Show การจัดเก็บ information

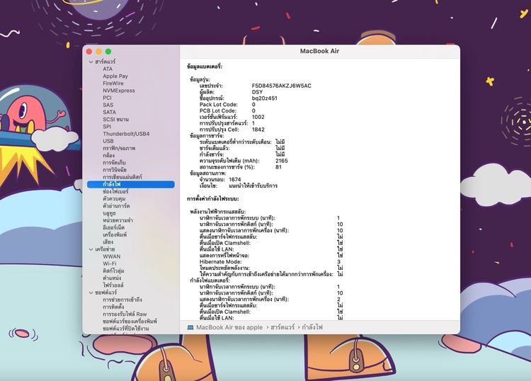pos(114,163)
